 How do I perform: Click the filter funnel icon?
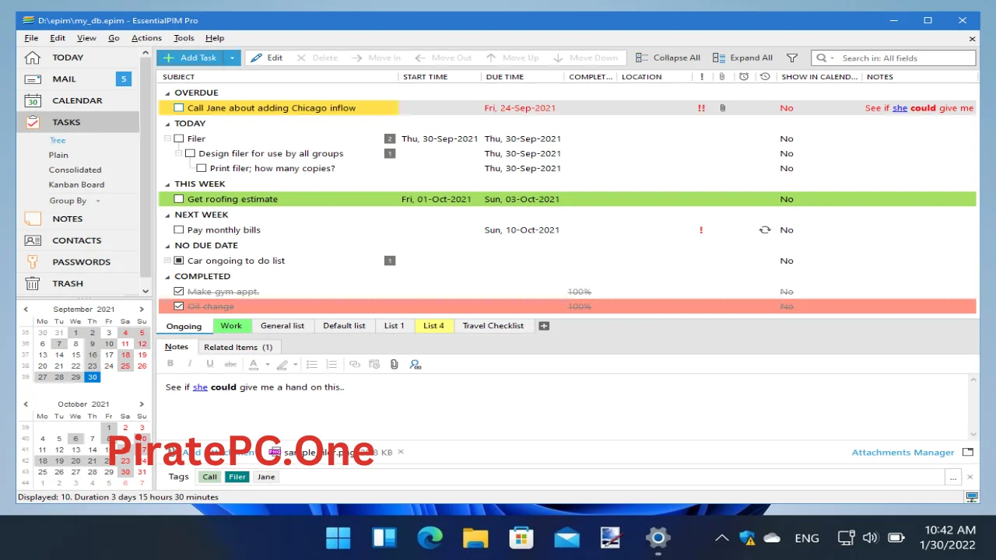pos(792,58)
